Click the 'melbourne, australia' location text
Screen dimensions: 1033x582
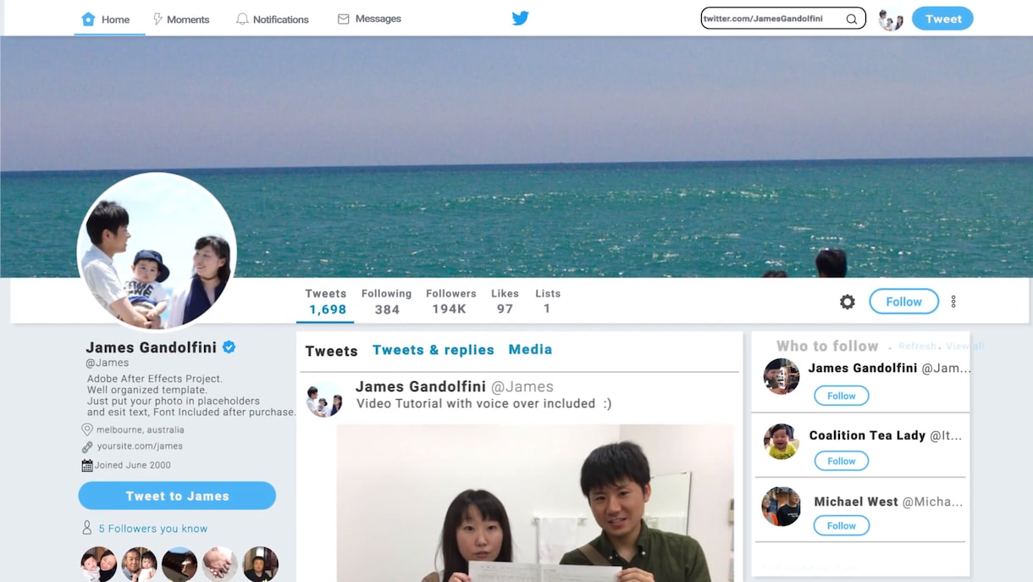(x=141, y=430)
